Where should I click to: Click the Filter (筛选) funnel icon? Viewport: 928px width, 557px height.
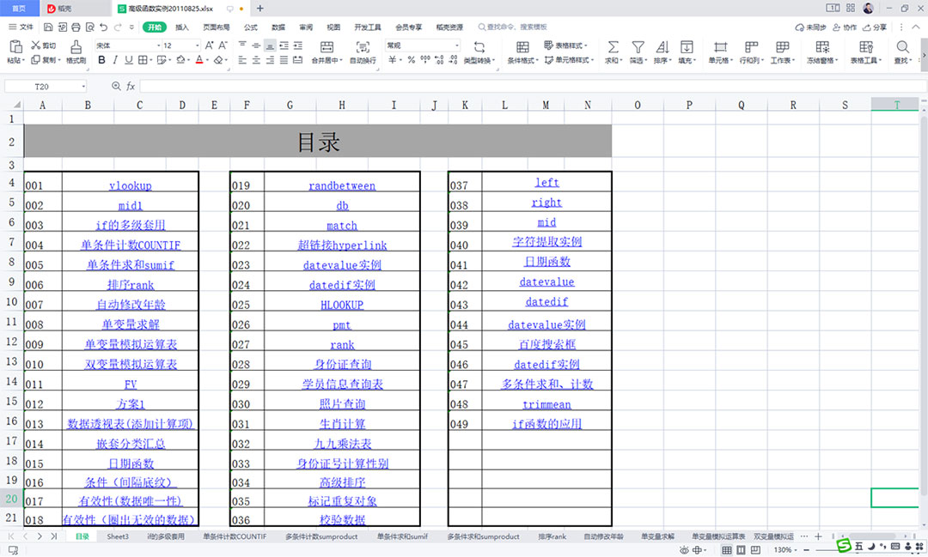(x=638, y=46)
